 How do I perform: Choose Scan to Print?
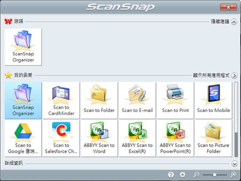coord(176,101)
